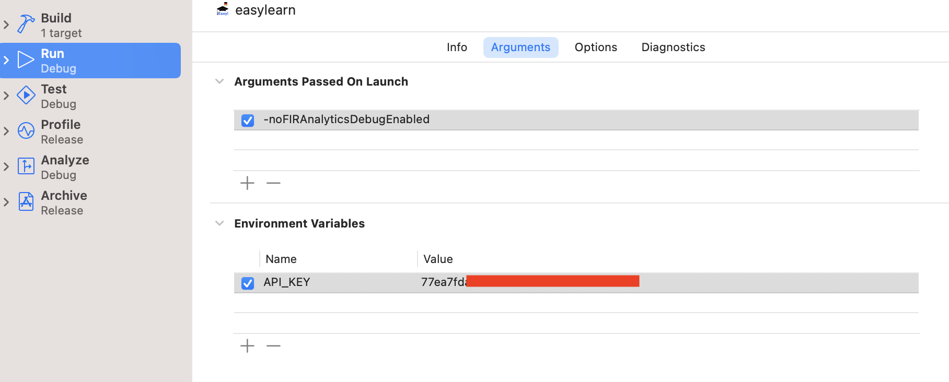949x382 pixels.
Task: Go to the Diagnostics tab
Action: 673,47
